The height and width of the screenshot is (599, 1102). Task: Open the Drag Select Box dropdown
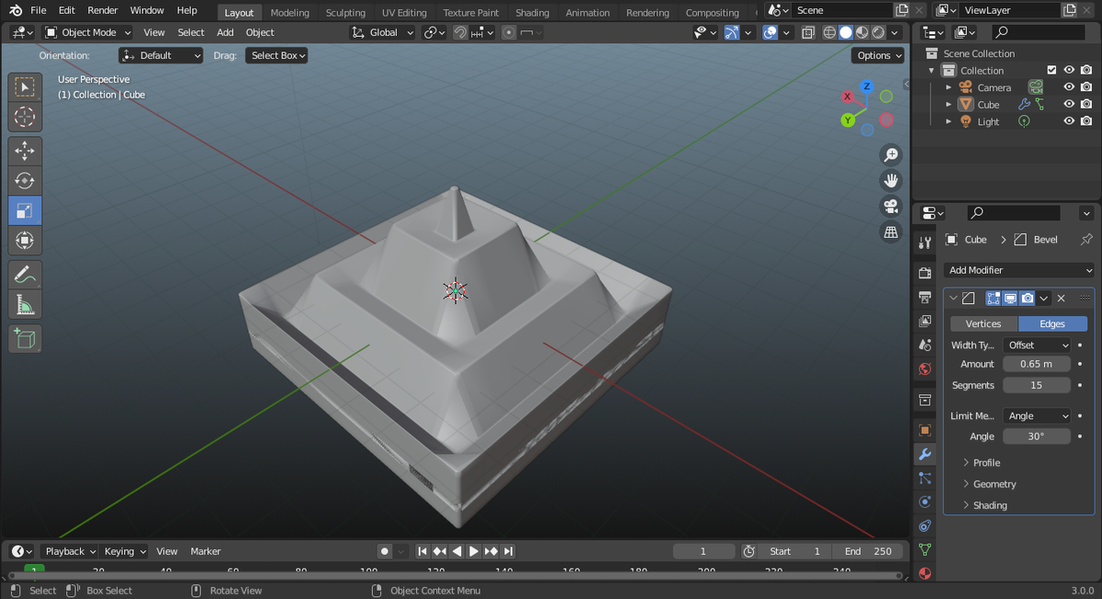pos(275,55)
